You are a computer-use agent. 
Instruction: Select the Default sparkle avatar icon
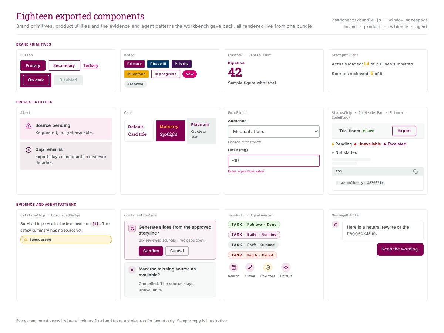286,268
